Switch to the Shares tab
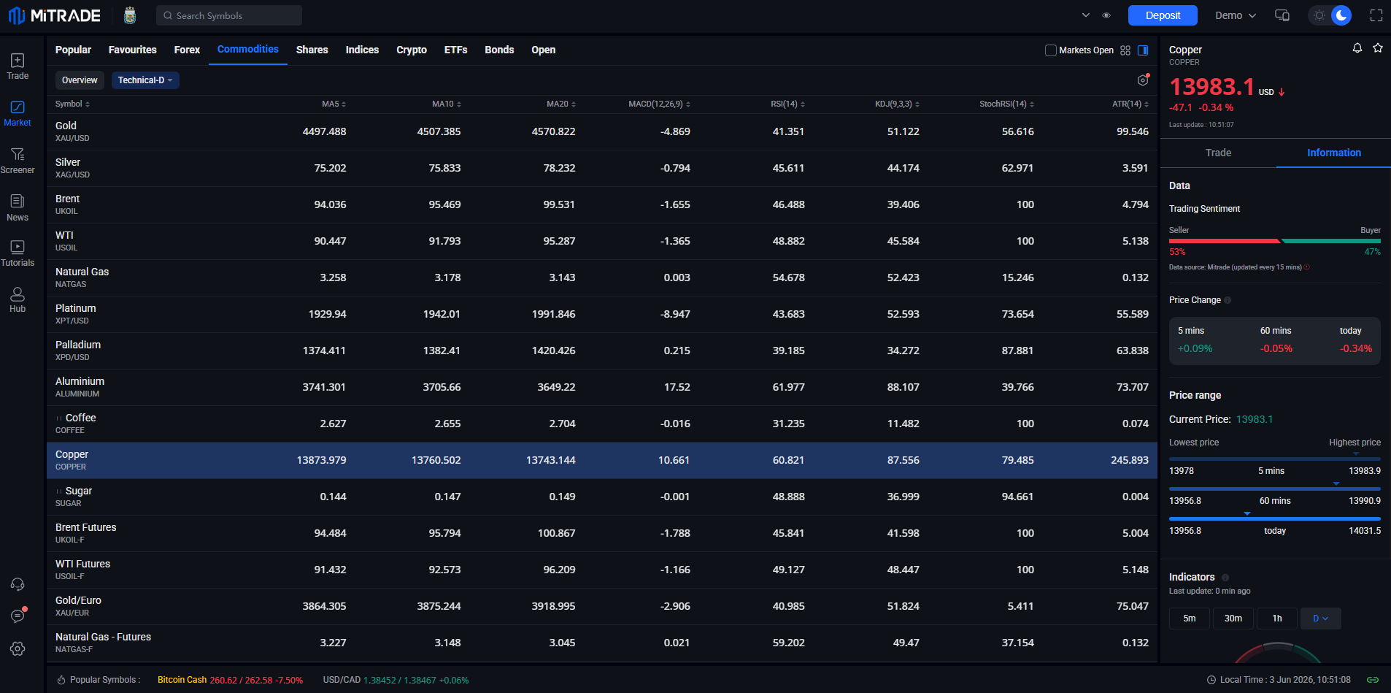Viewport: 1391px width, 693px height. pos(312,50)
